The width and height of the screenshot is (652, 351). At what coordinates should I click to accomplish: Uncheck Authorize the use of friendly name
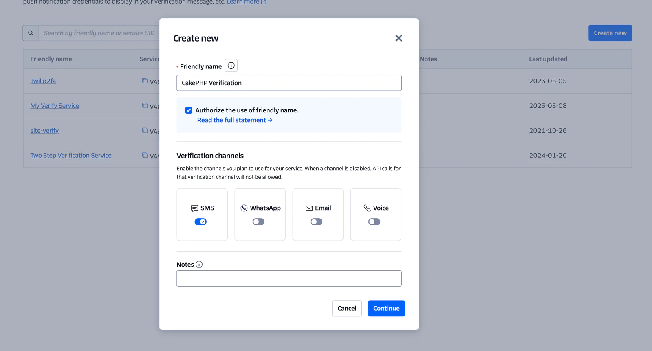tap(189, 110)
